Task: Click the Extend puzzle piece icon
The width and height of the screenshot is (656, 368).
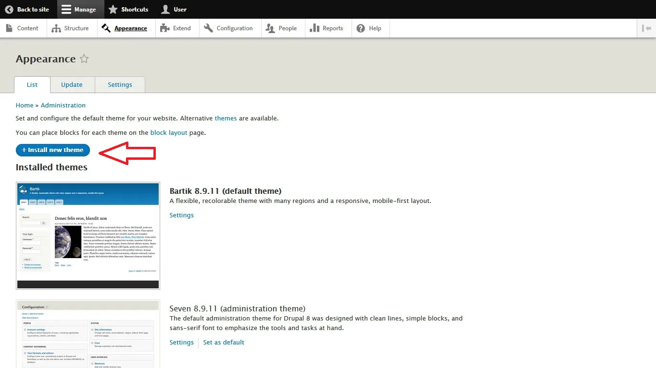Action: point(165,28)
